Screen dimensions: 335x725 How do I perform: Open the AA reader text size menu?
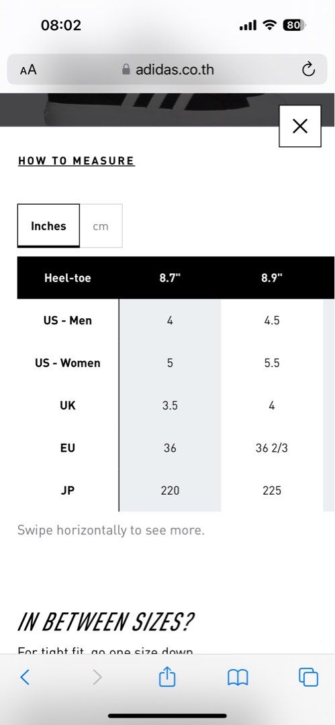coord(28,70)
